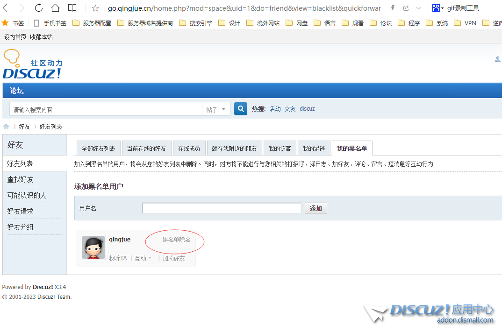
Task: Open the reading mode book icon
Action: [x=72, y=8]
